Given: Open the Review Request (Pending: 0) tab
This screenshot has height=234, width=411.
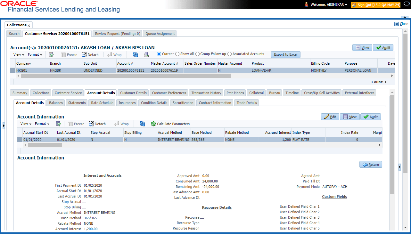Looking at the screenshot, I should click(x=118, y=34).
